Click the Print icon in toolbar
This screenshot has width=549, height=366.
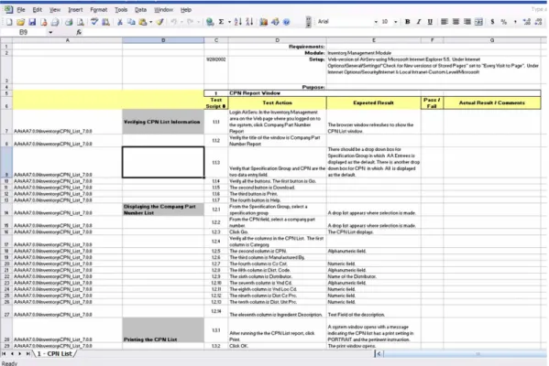(x=69, y=22)
